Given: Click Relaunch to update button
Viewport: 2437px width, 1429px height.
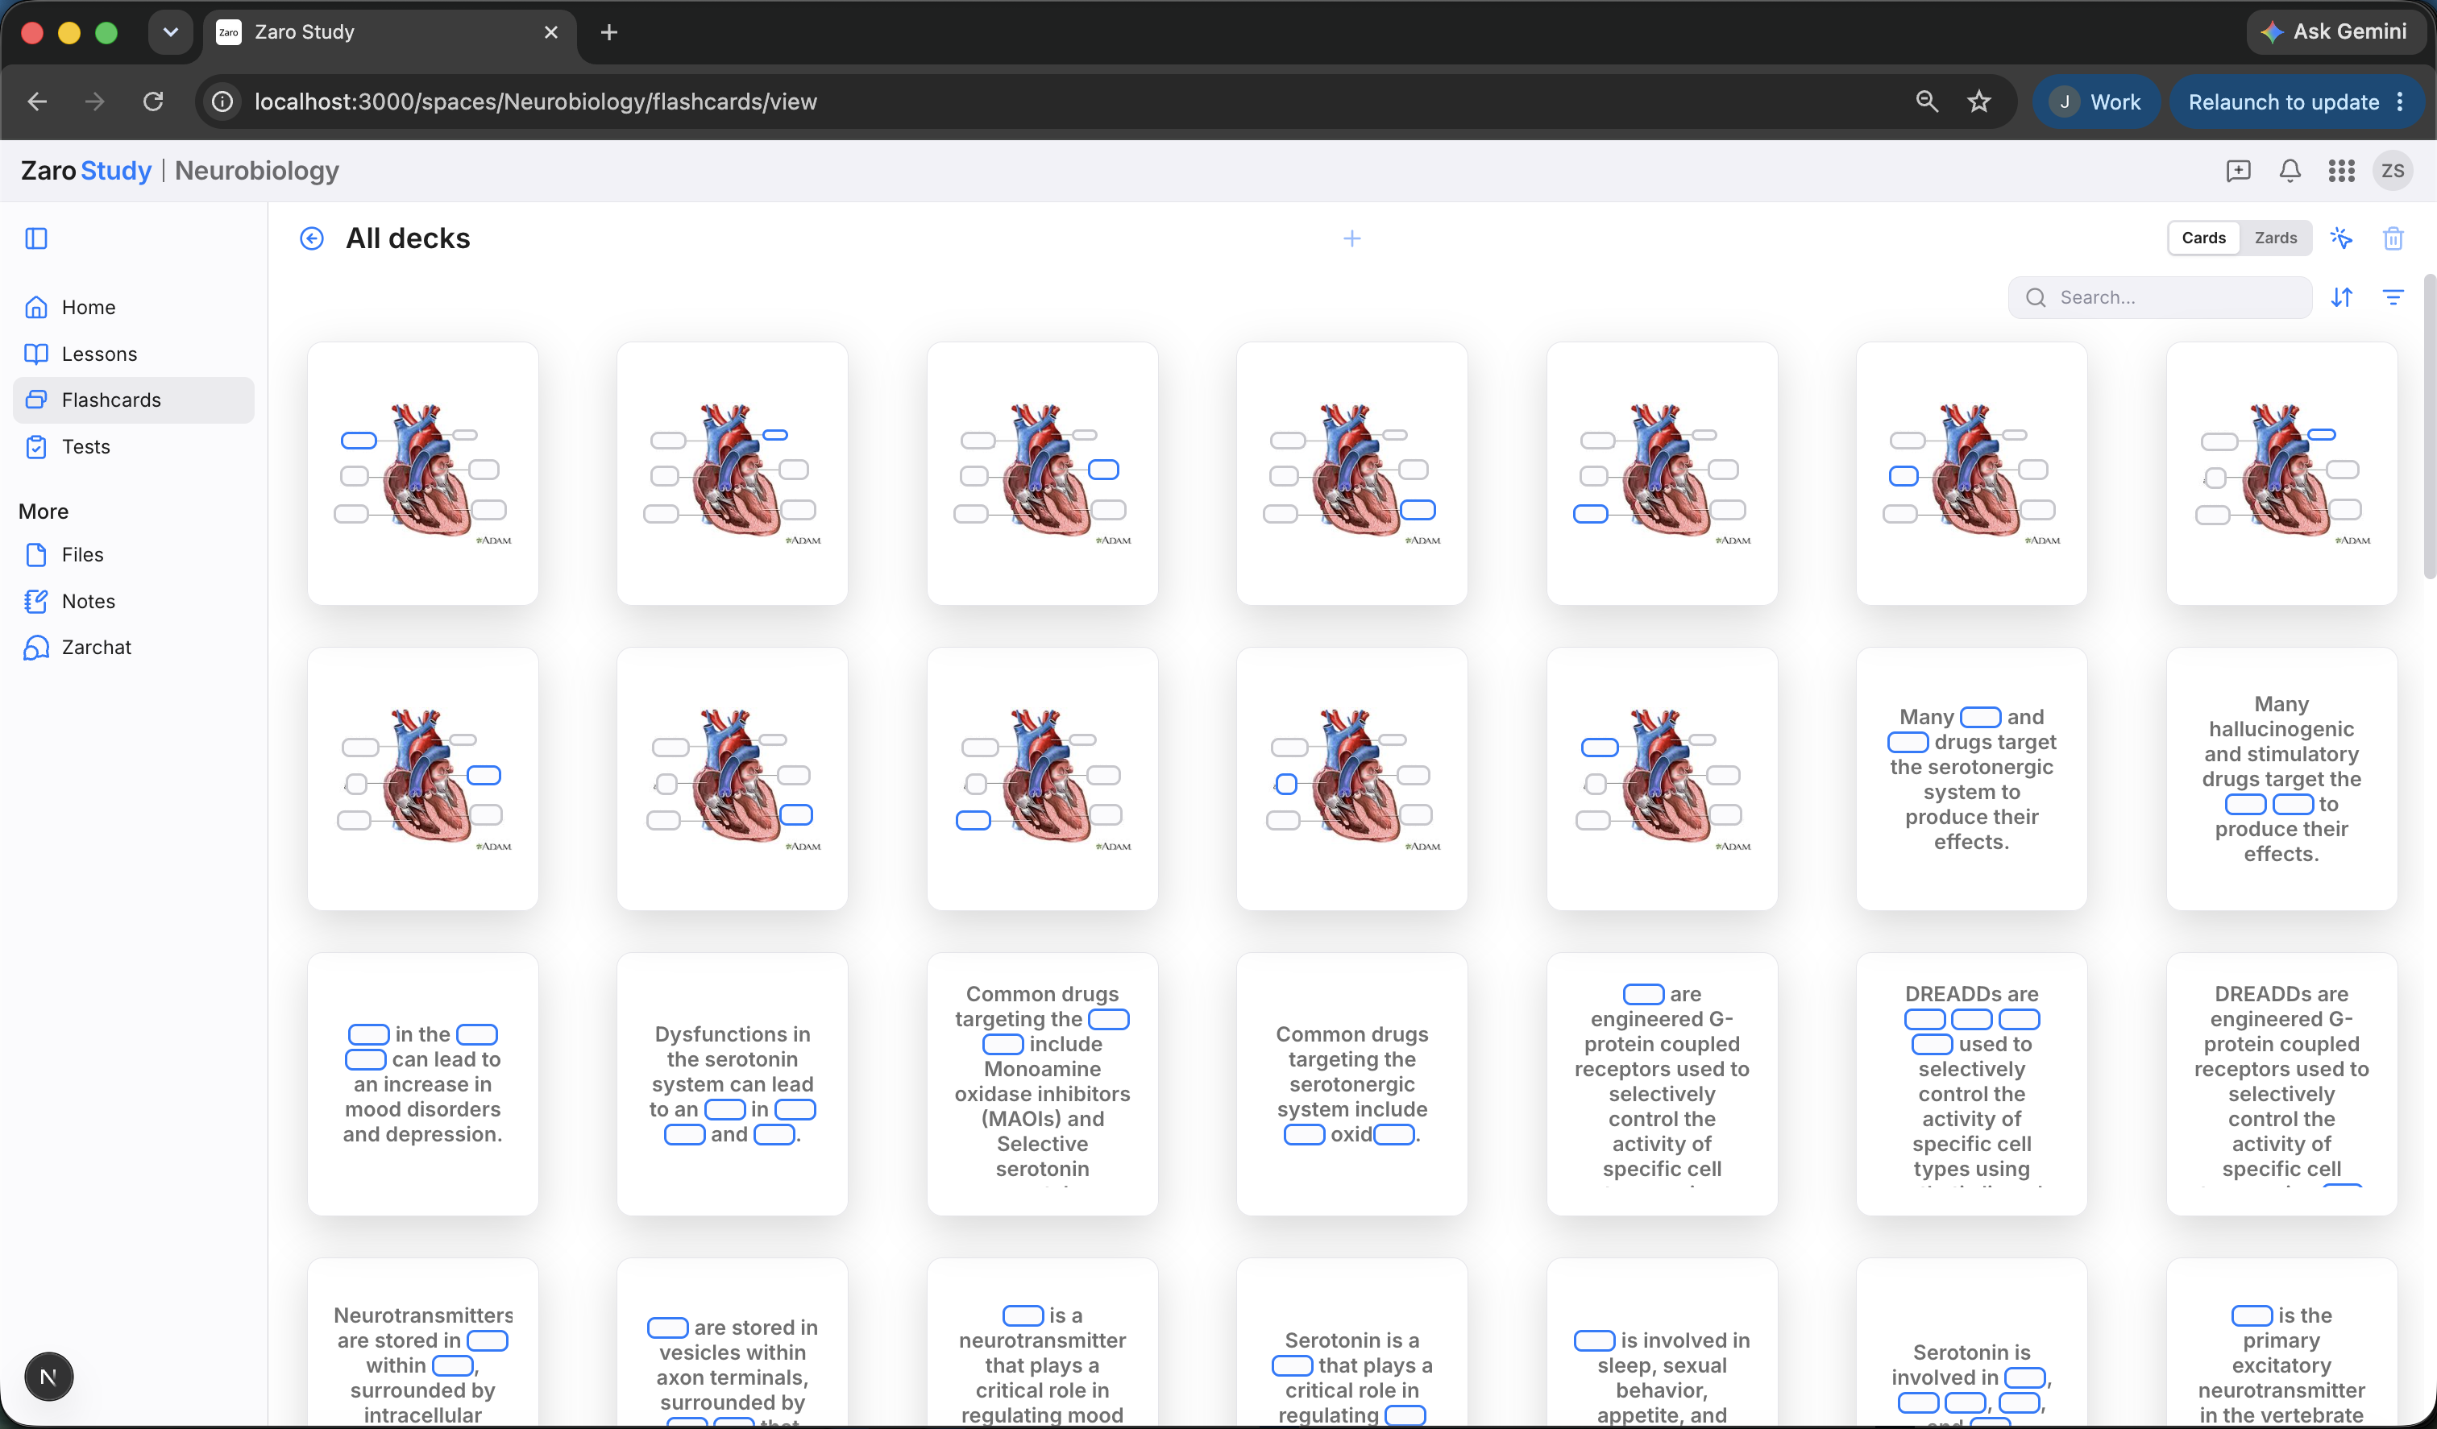Looking at the screenshot, I should (2295, 101).
